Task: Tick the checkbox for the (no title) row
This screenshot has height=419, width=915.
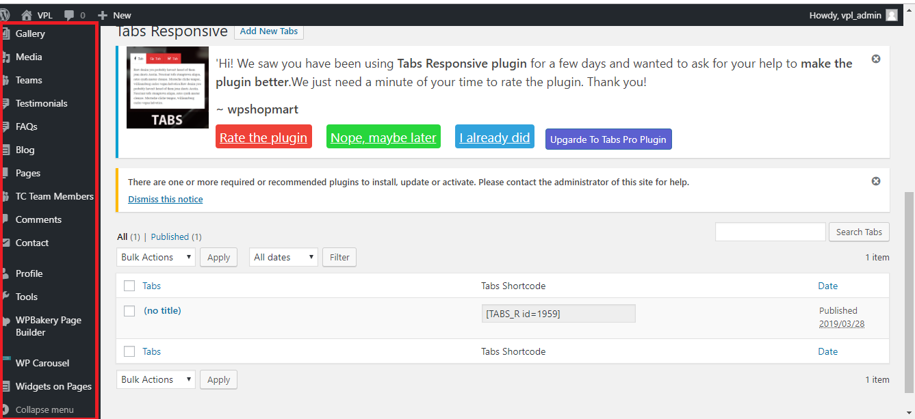Action: (129, 311)
